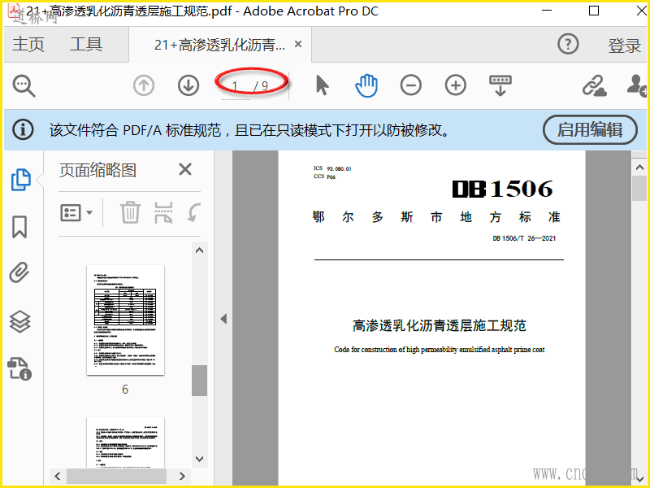
Task: Click the thumbnails horizontal scrollbar handle
Action: 116,476
